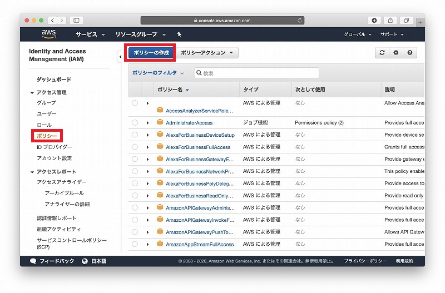Toggle Safari sidebar button
This screenshot has width=445, height=293.
[x=76, y=20]
